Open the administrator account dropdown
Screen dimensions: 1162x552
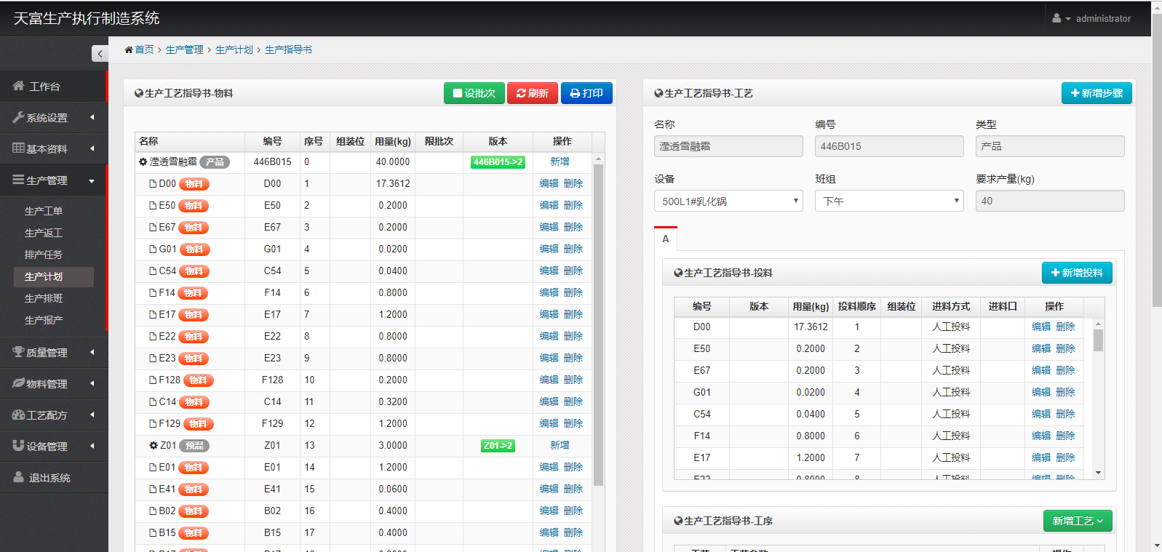[1091, 18]
